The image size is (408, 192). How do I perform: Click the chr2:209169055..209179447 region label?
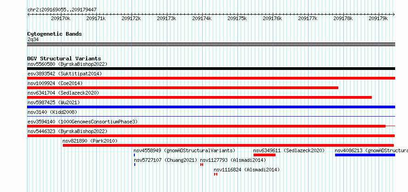point(62,10)
